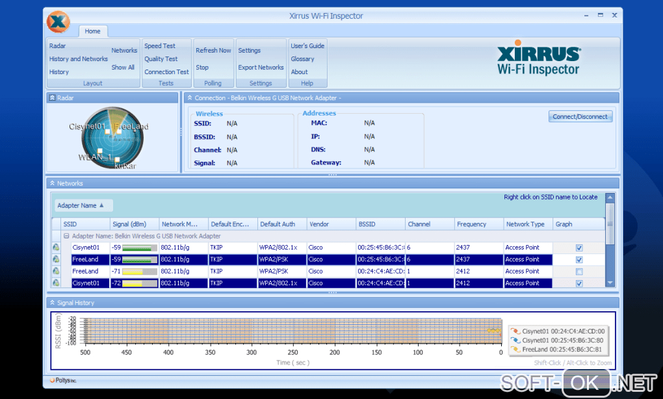Click Stop in Polling group
663x399 pixels.
(202, 67)
